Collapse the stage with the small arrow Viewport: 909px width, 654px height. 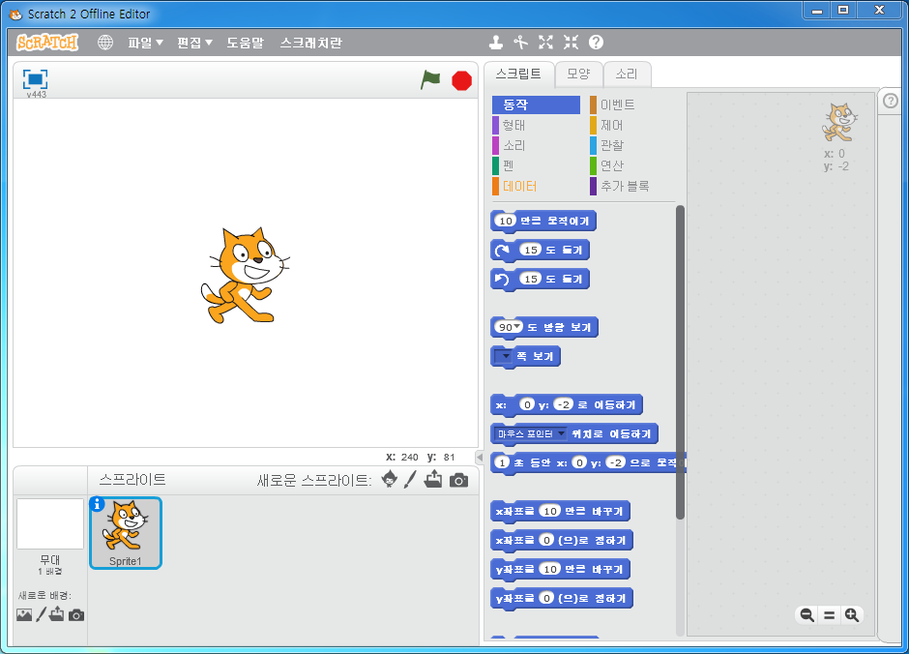pos(480,457)
